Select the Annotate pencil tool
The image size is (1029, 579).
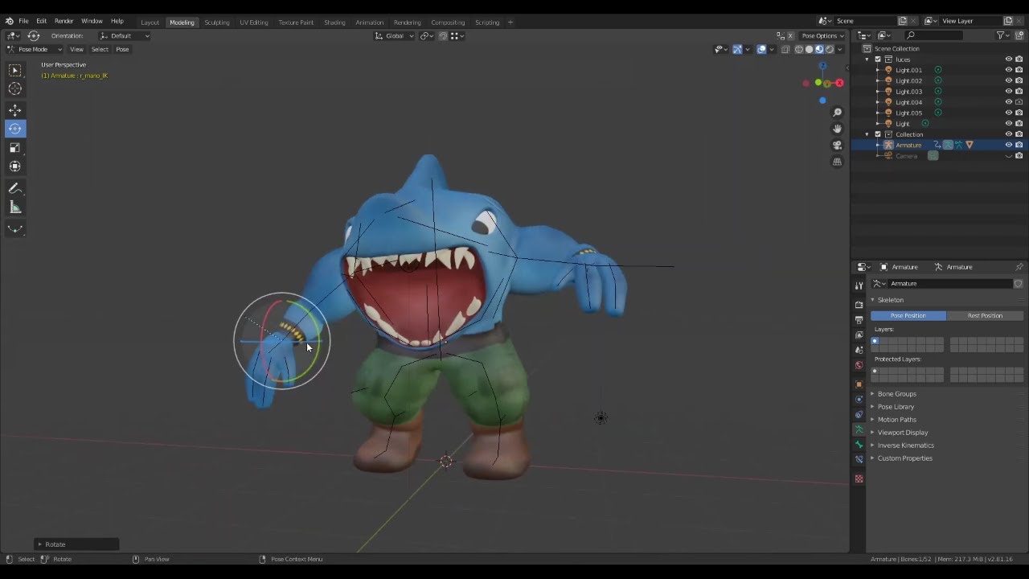[15, 188]
